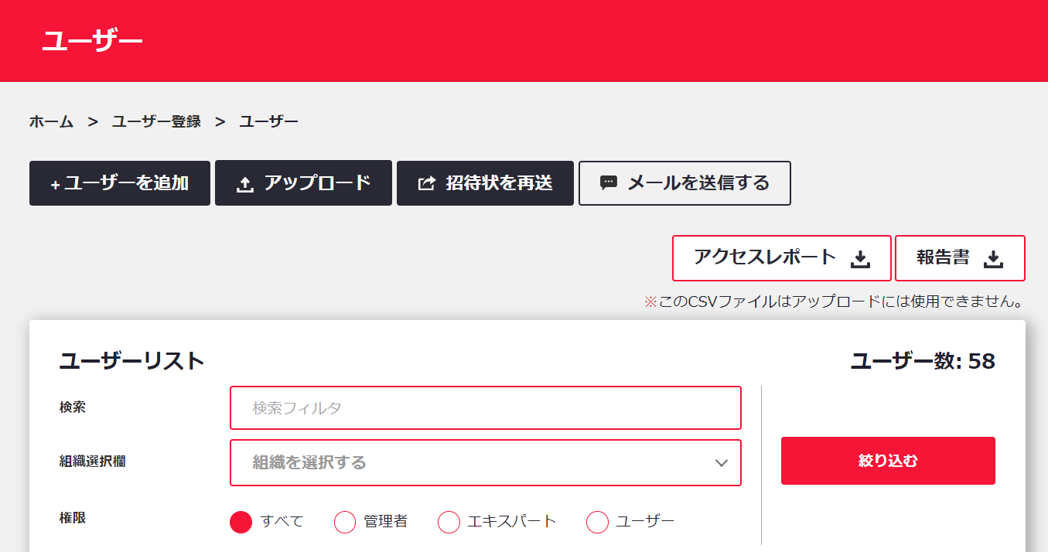Select the 管理者 permission radio button
Viewport: 1048px width, 552px height.
(345, 522)
